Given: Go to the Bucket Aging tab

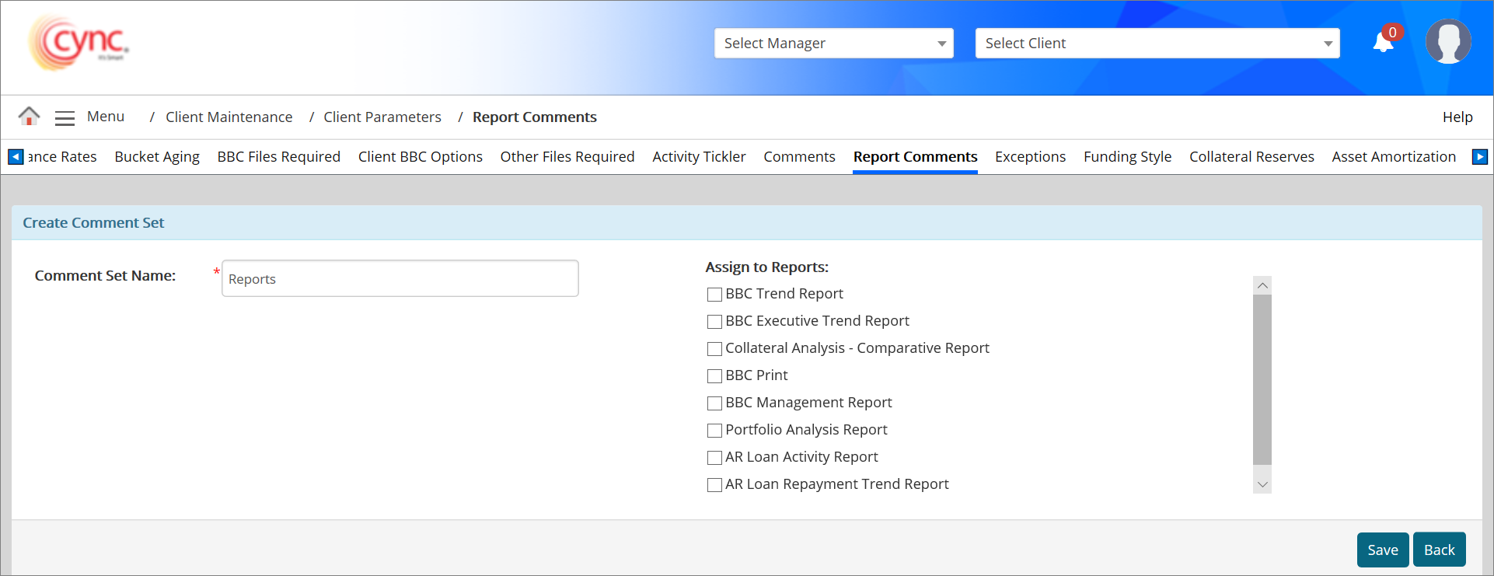Looking at the screenshot, I should (x=157, y=157).
